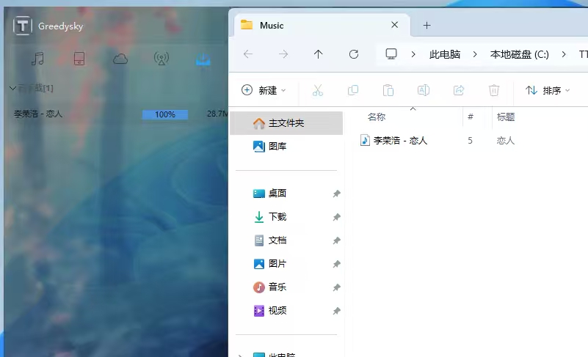This screenshot has width=588, height=357.
Task: Open 音乐 quick access folder
Action: pyautogui.click(x=277, y=287)
